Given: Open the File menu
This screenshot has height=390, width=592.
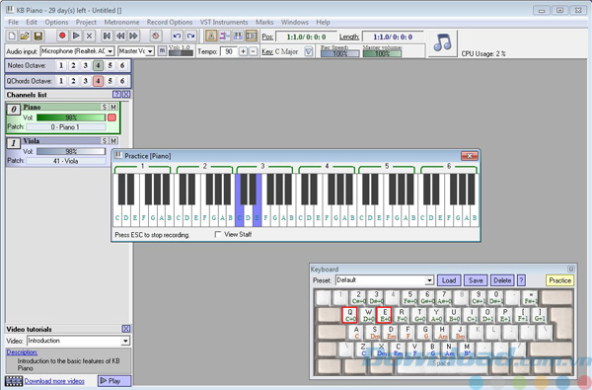Looking at the screenshot, I should (13, 22).
